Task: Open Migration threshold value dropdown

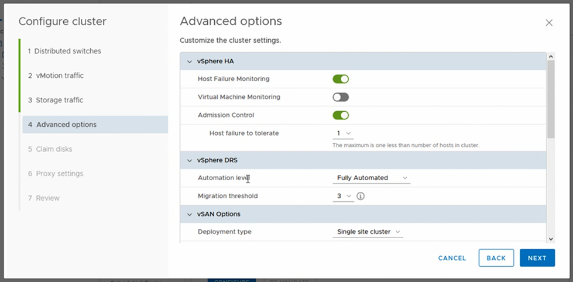Action: [343, 196]
